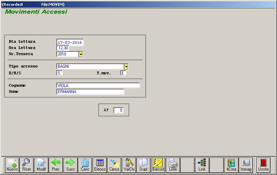Open the Link tool

[x=202, y=165]
